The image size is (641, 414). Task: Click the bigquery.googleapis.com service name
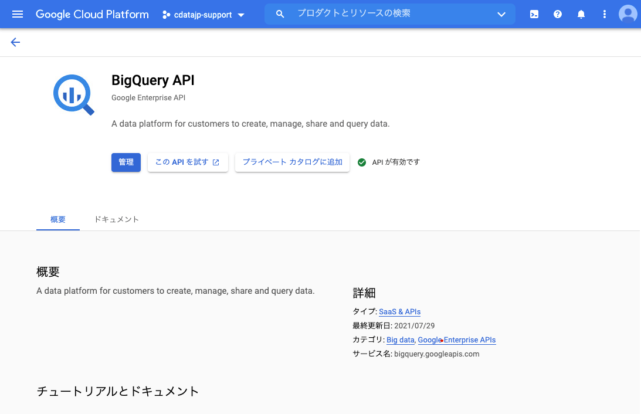436,354
